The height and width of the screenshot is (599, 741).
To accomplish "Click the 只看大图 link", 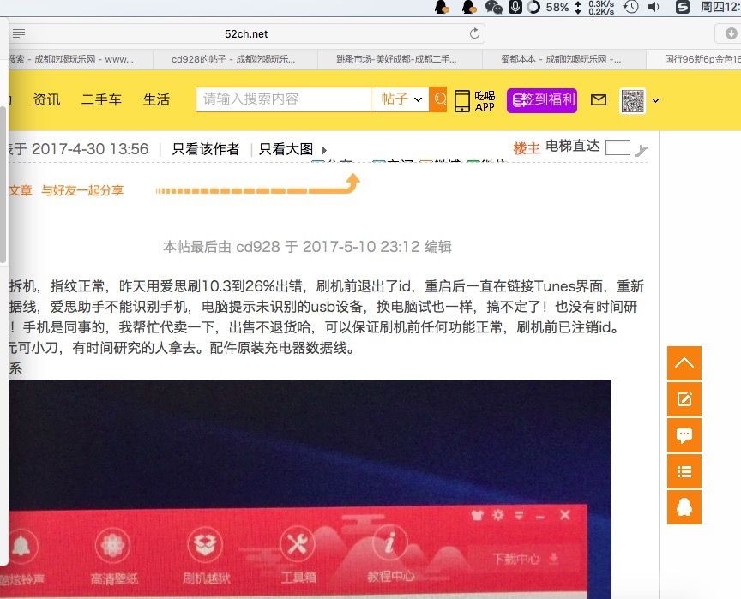I will [286, 149].
